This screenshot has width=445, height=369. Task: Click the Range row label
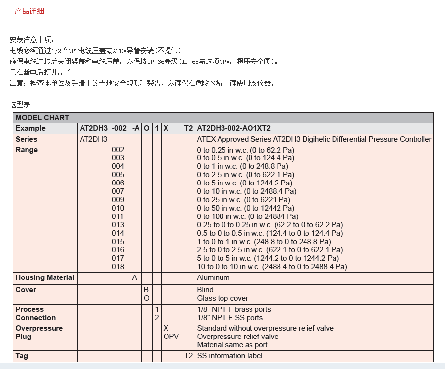pyautogui.click(x=27, y=150)
